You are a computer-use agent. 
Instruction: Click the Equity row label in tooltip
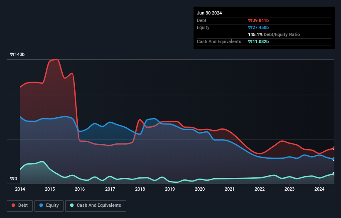pyautogui.click(x=203, y=27)
